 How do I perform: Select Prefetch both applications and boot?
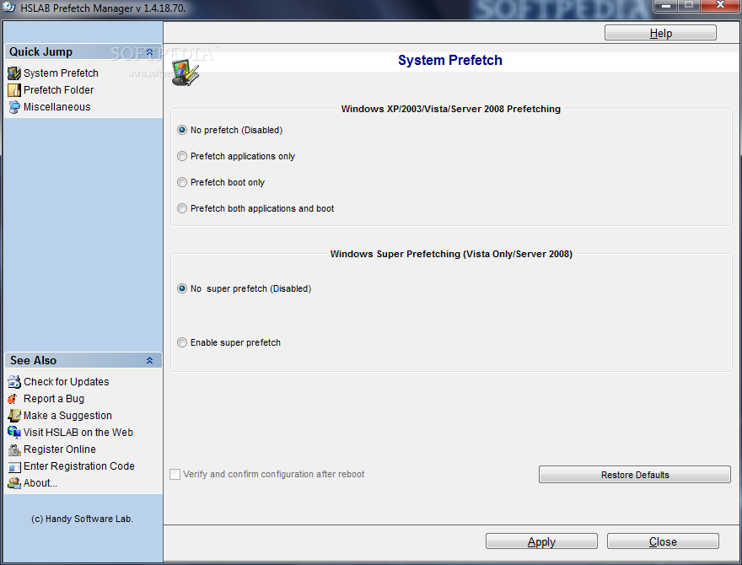click(182, 208)
